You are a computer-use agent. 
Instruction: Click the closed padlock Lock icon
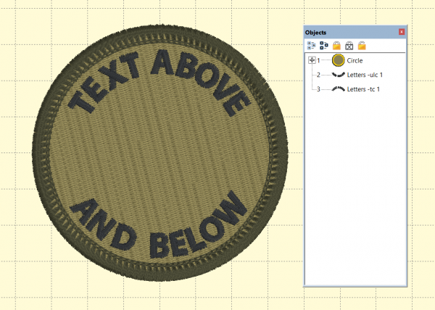click(336, 45)
